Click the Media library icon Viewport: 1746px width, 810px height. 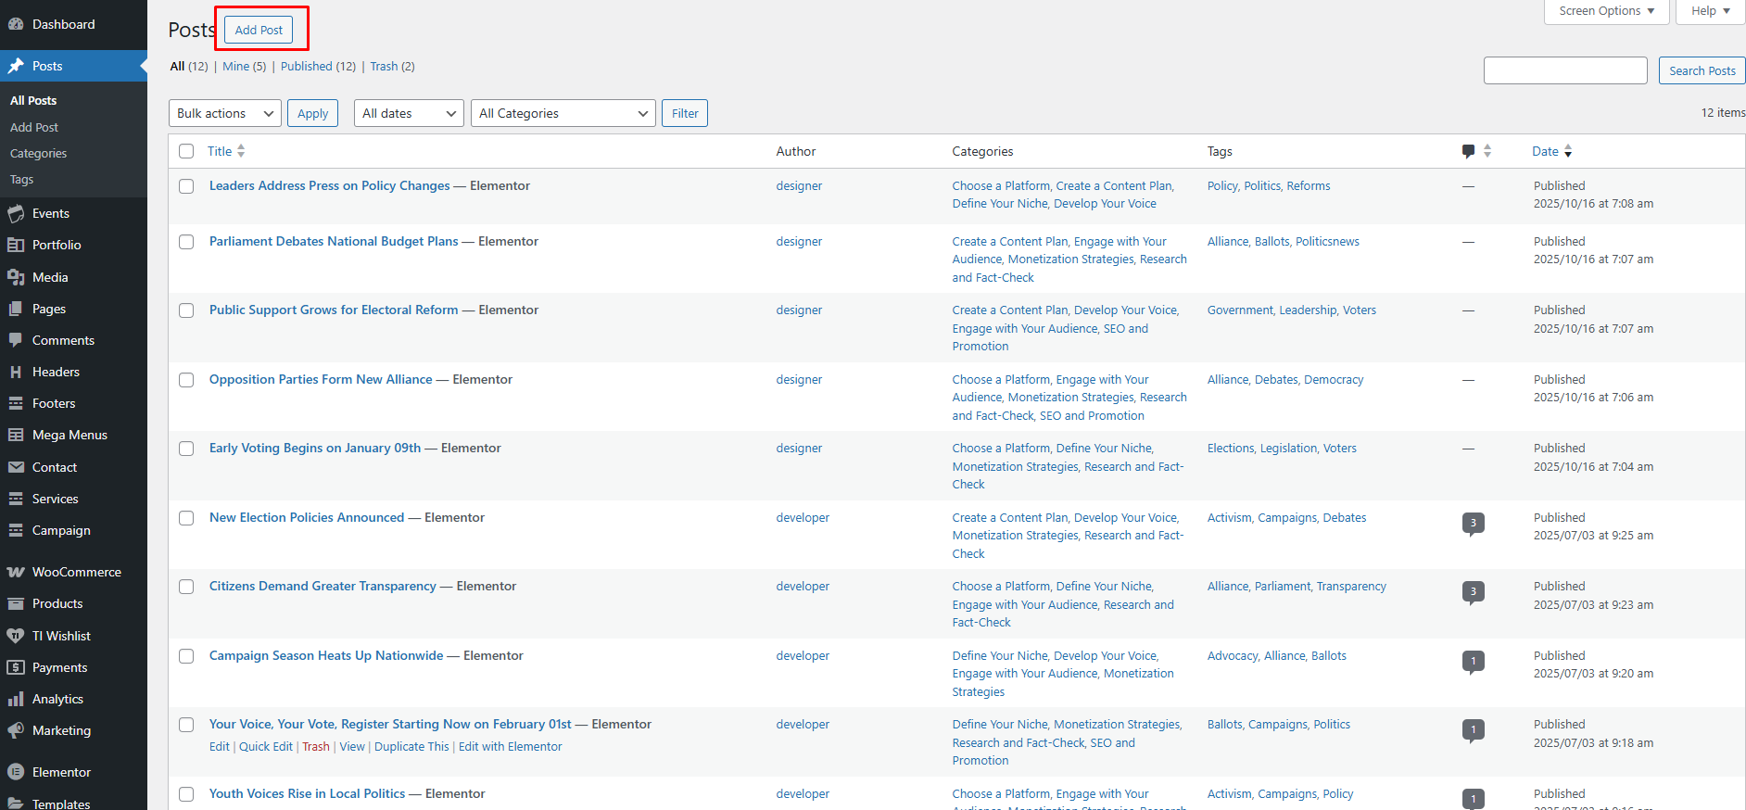point(16,277)
